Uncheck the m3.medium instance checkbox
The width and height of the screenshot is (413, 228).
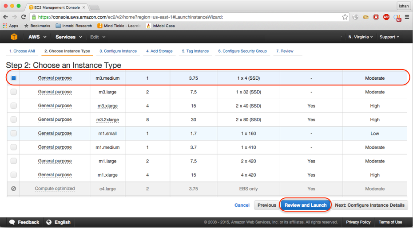13,78
